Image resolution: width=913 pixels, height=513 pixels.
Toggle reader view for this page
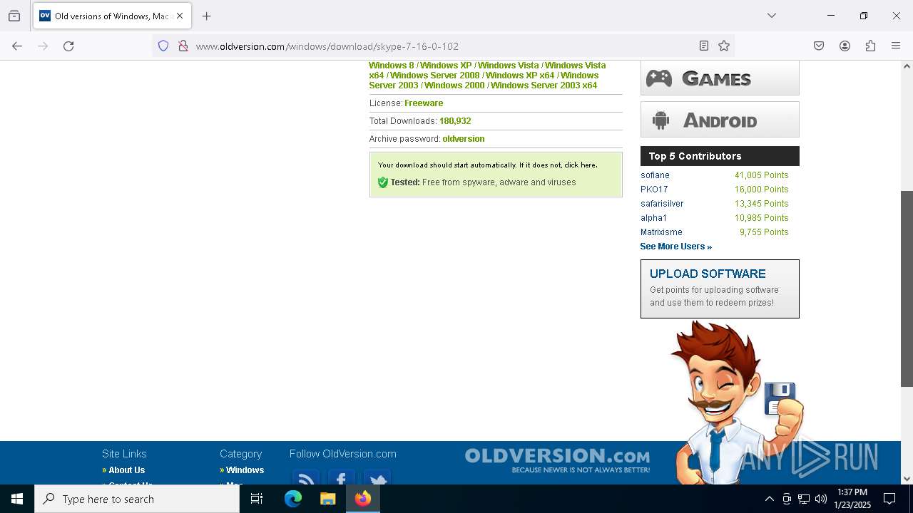click(x=704, y=46)
